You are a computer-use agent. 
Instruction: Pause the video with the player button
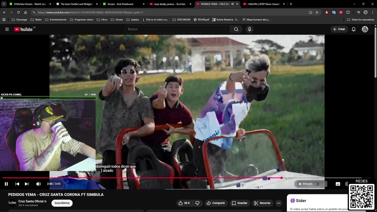point(6,184)
